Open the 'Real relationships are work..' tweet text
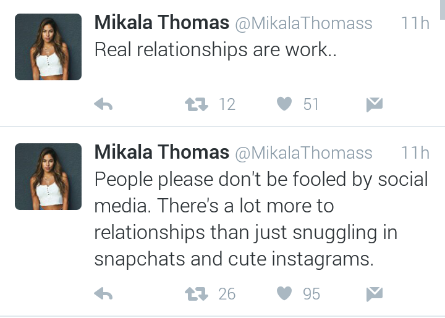This screenshot has height=318, width=445. tap(216, 50)
